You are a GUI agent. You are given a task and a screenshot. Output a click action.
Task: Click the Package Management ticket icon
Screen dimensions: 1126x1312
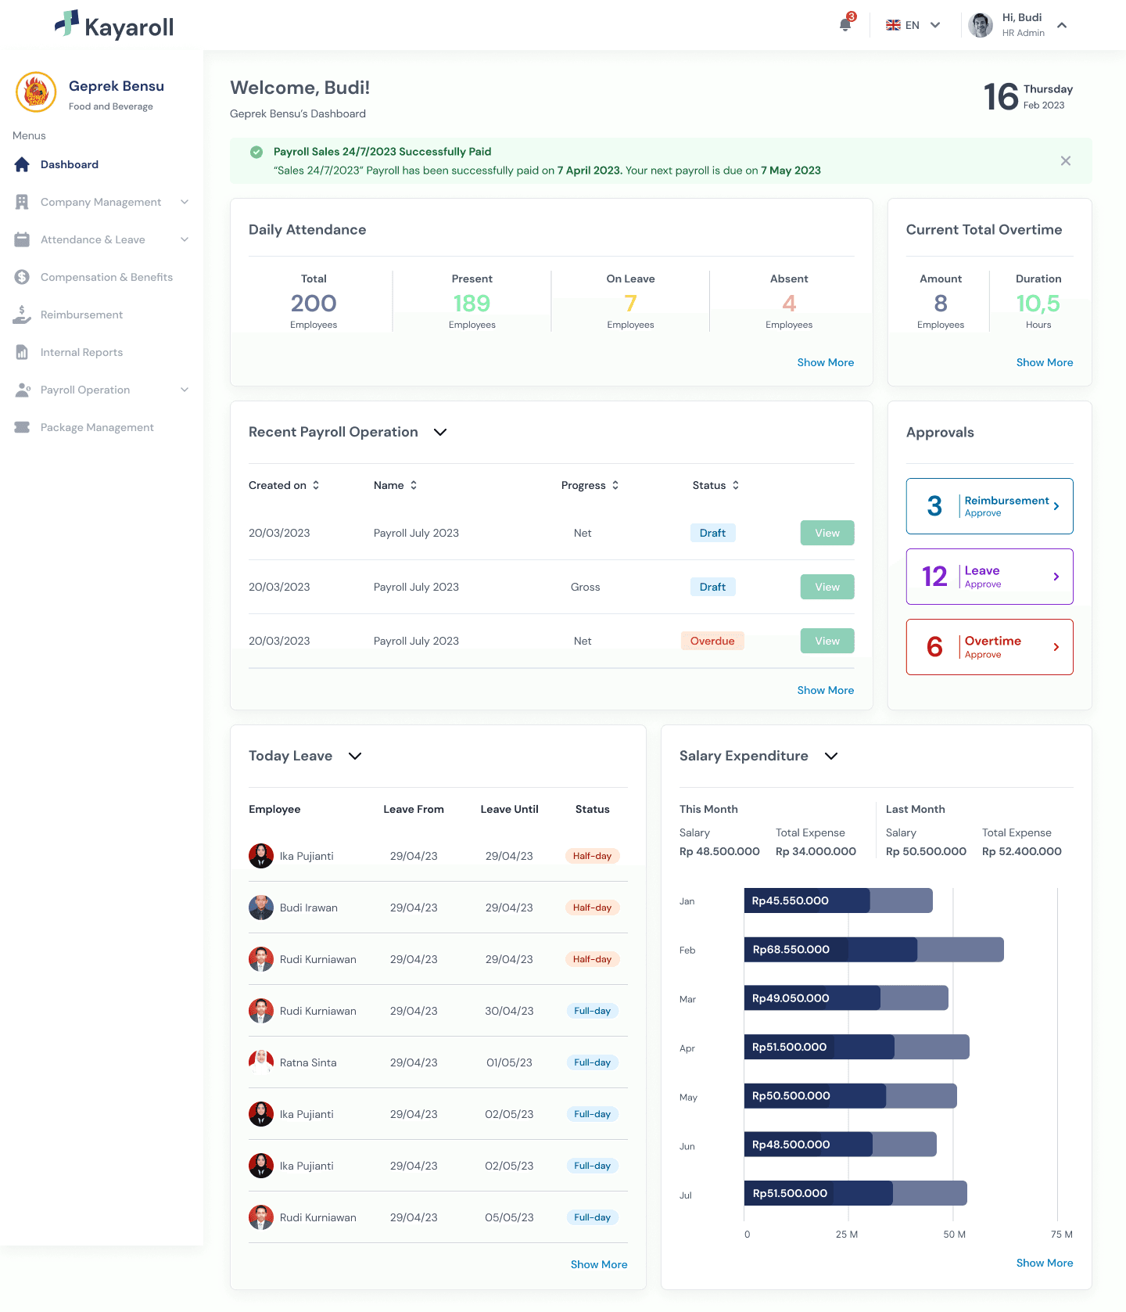point(22,427)
